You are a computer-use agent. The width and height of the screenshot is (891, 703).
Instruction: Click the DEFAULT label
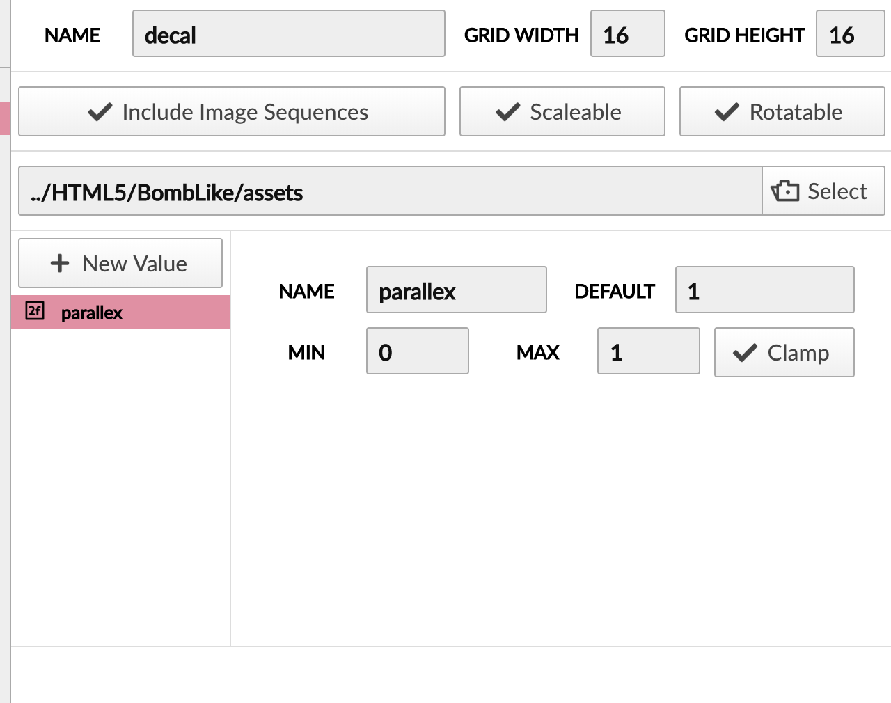click(x=615, y=291)
